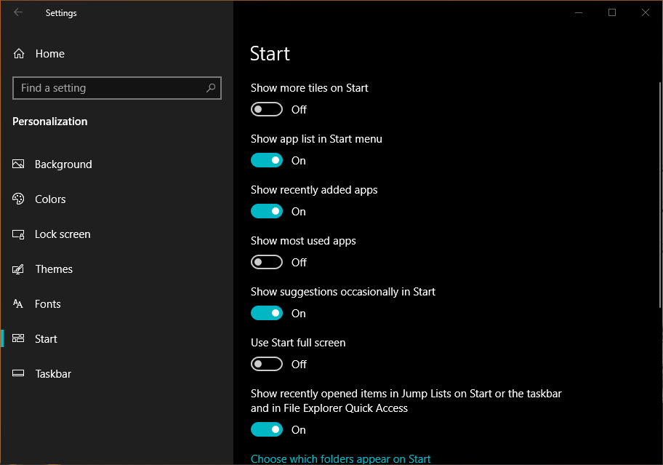The width and height of the screenshot is (663, 465).
Task: Click the vertical scrollbar in settings pane
Action: [x=658, y=196]
